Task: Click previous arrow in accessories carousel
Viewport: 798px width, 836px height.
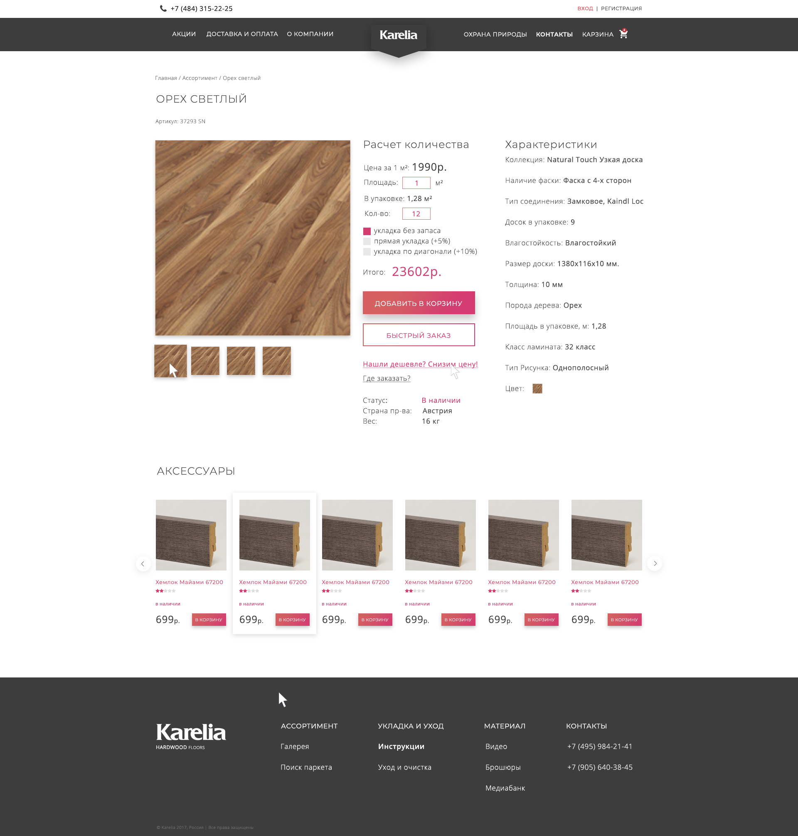Action: [143, 563]
